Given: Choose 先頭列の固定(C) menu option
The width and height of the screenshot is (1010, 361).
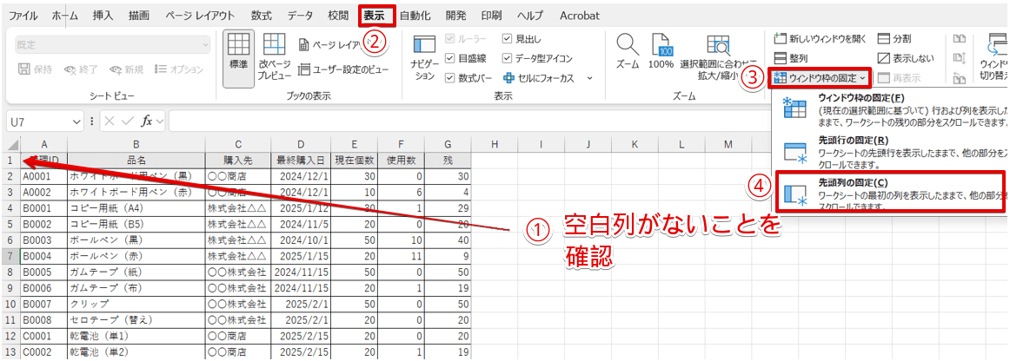Looking at the screenshot, I should [x=891, y=193].
